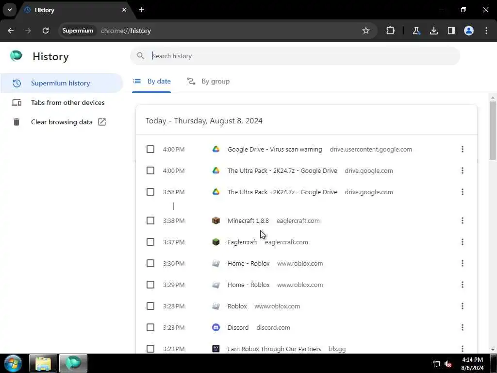497x373 pixels.
Task: Open the Extensions puzzle icon
Action: tap(391, 31)
